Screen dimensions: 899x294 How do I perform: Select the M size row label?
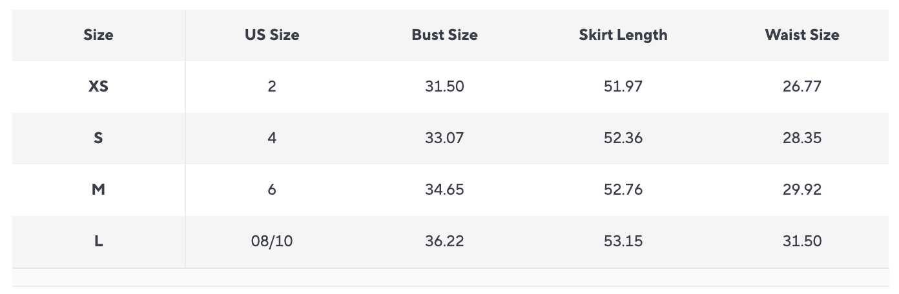[98, 190]
